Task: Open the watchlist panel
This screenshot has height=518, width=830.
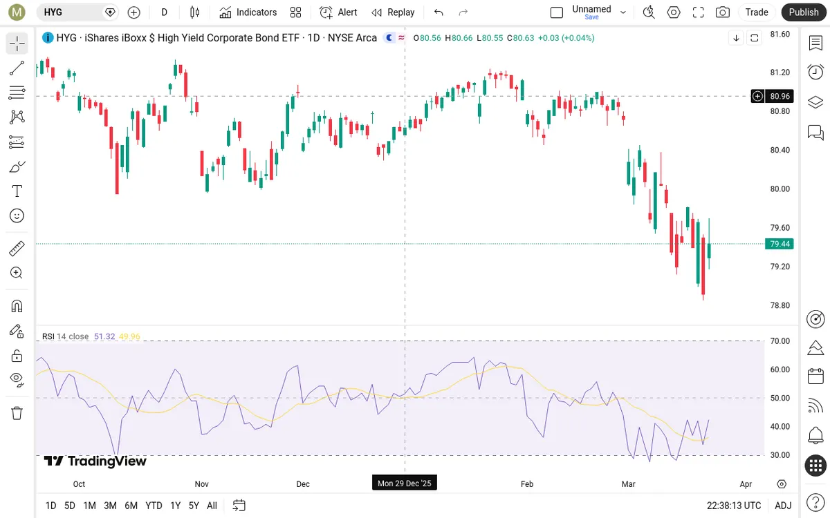Action: coord(815,43)
